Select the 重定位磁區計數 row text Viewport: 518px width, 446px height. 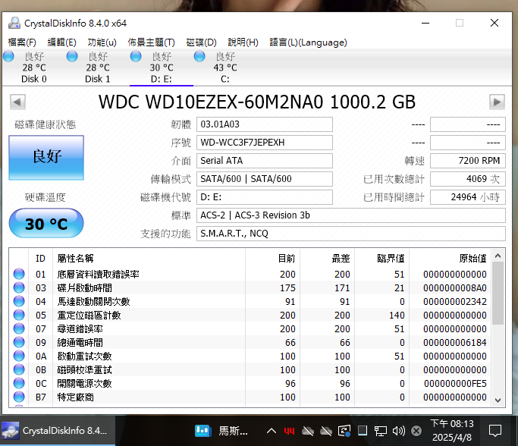tap(89, 316)
